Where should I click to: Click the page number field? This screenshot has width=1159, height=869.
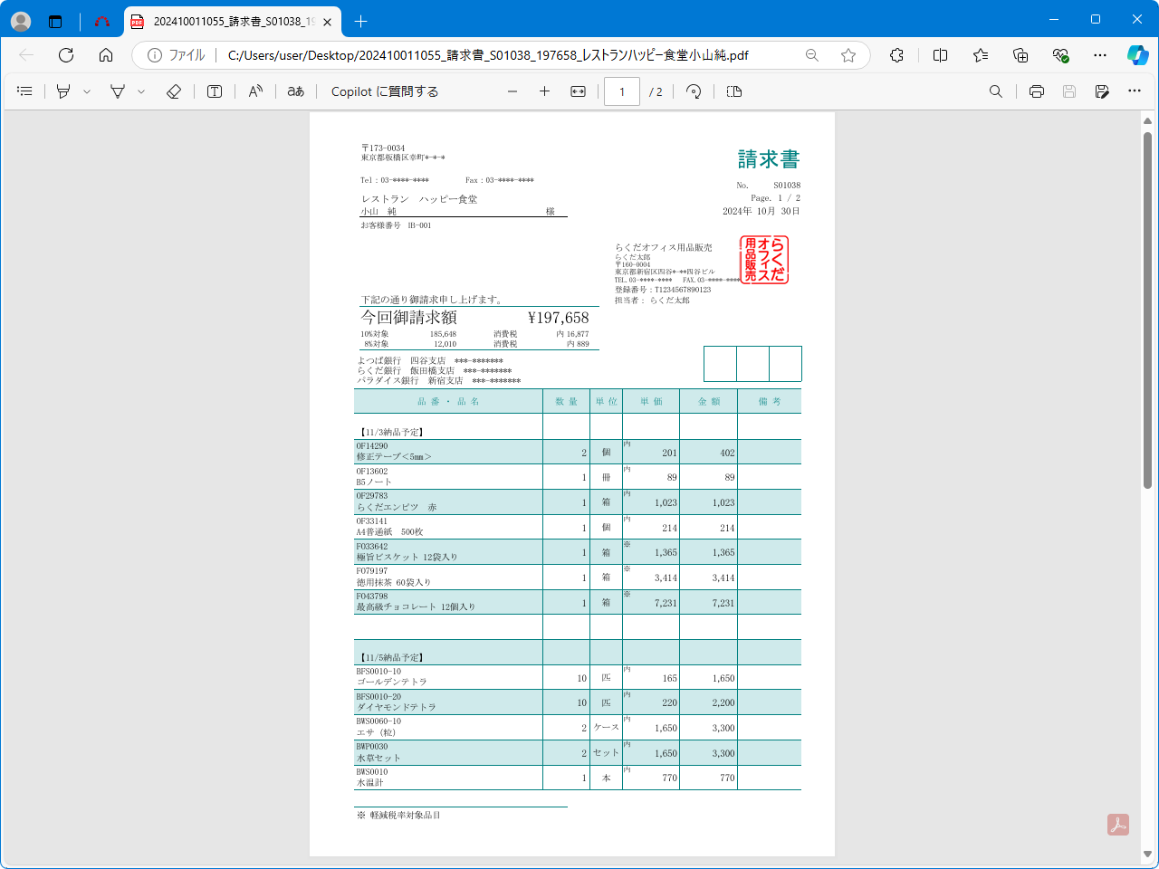pos(622,91)
